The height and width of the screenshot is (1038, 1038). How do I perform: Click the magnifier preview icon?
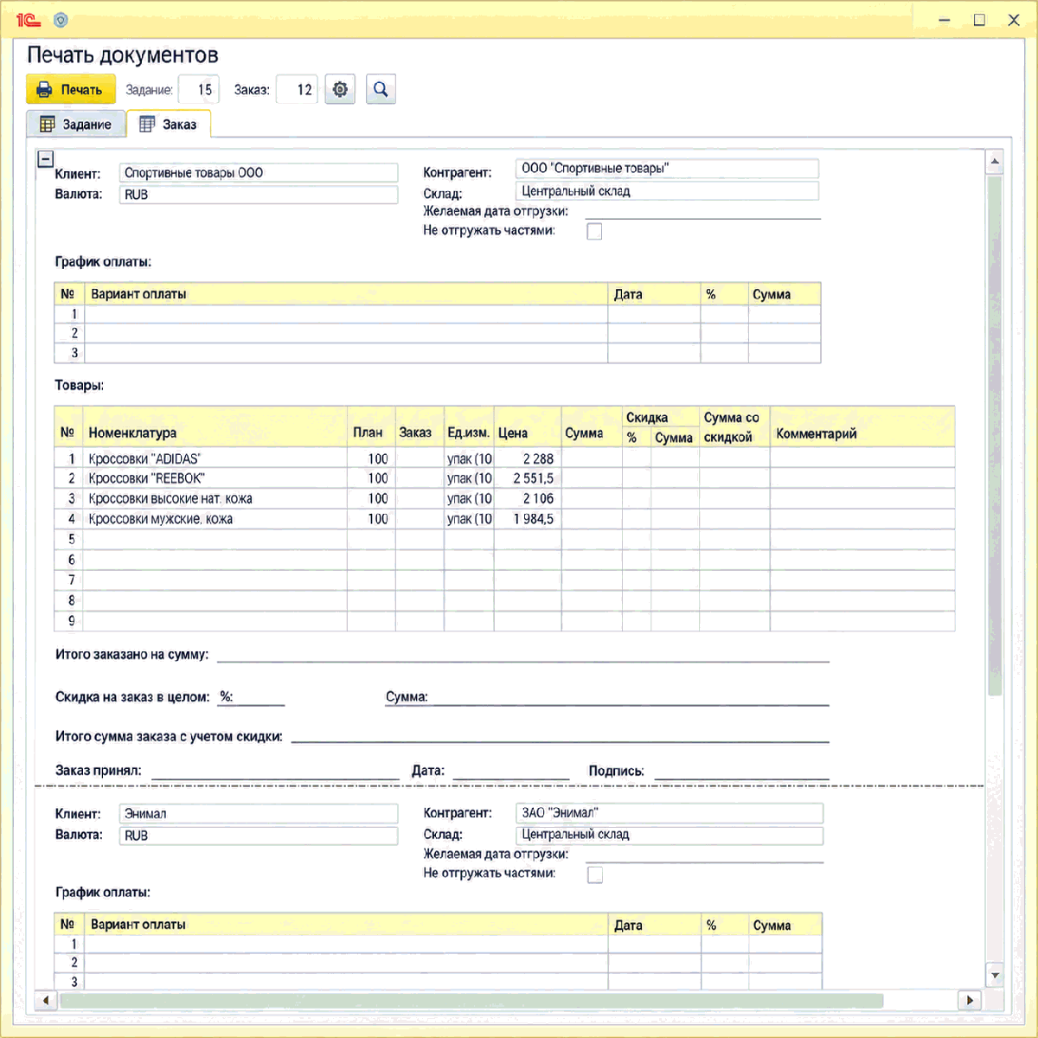(381, 89)
